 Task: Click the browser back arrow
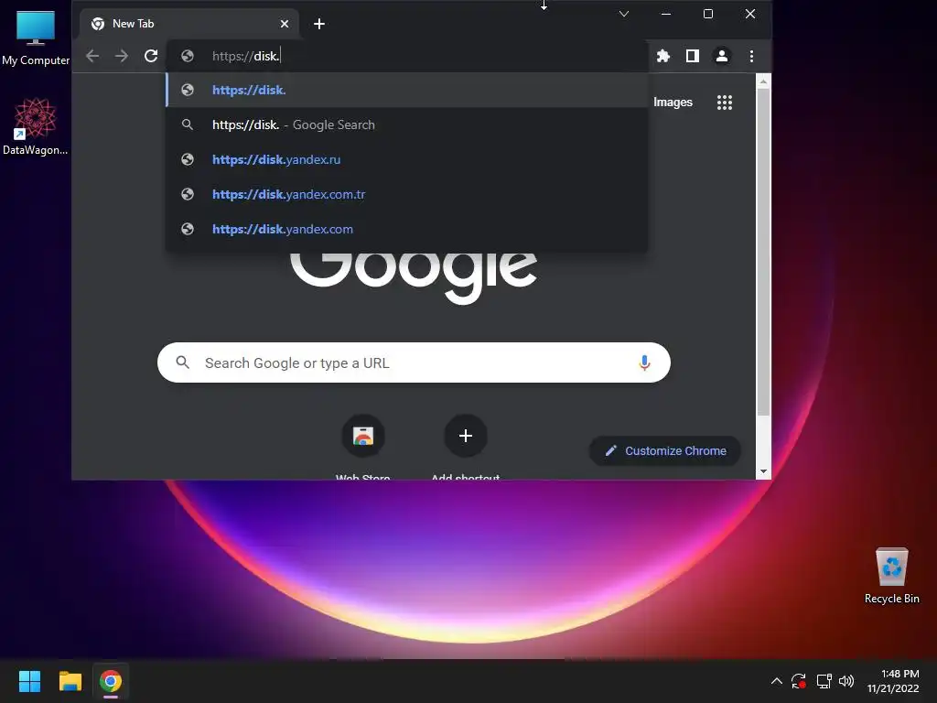point(92,56)
